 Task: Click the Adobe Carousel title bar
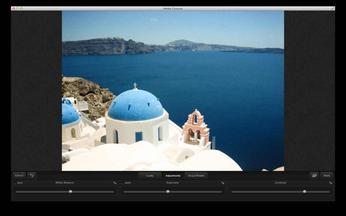click(x=173, y=8)
